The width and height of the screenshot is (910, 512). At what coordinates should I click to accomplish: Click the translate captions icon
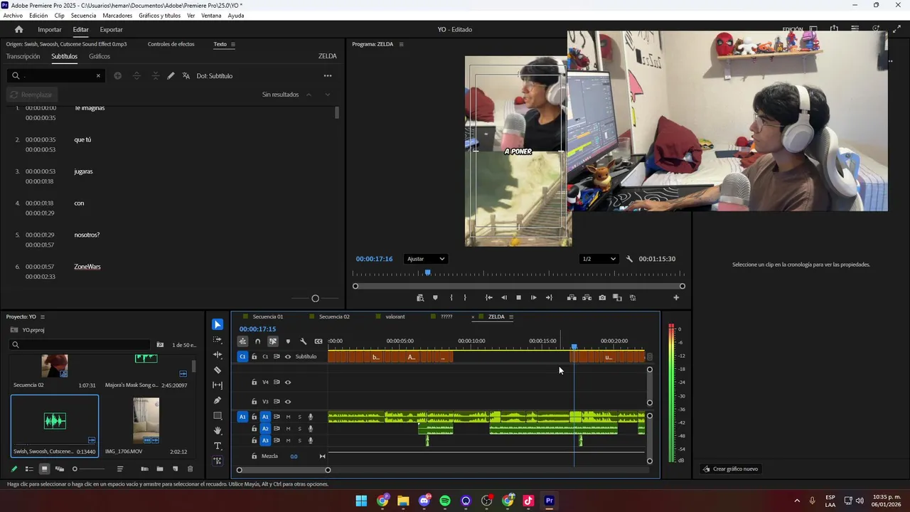(186, 76)
